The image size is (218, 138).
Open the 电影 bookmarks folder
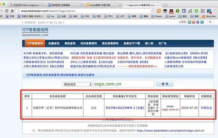point(73,16)
